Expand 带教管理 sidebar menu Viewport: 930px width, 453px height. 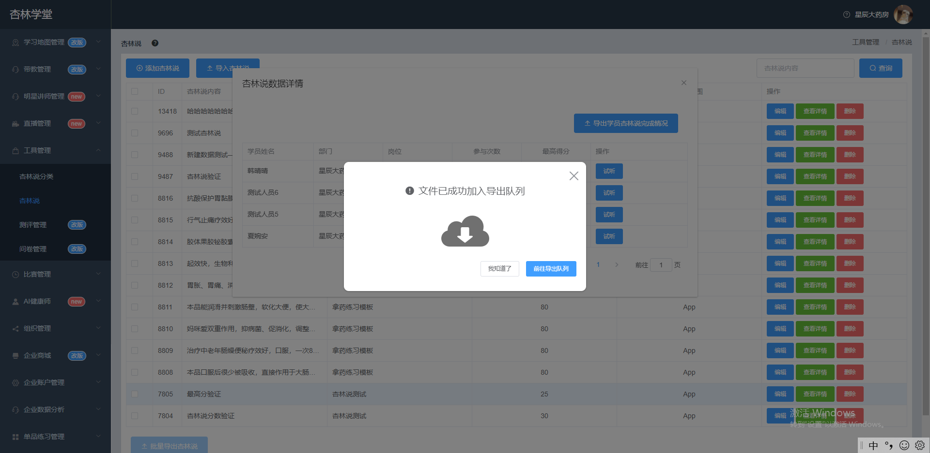[55, 70]
